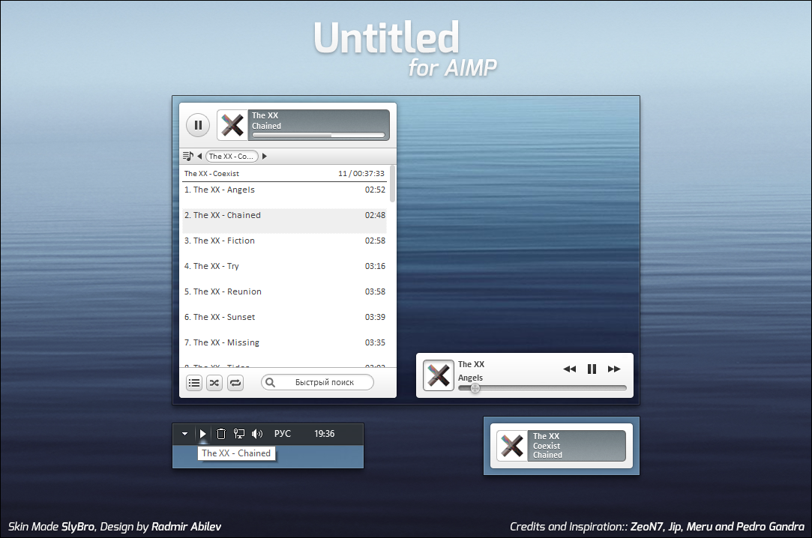Click the mini player seek slider knob
Image resolution: width=812 pixels, height=538 pixels.
475,388
